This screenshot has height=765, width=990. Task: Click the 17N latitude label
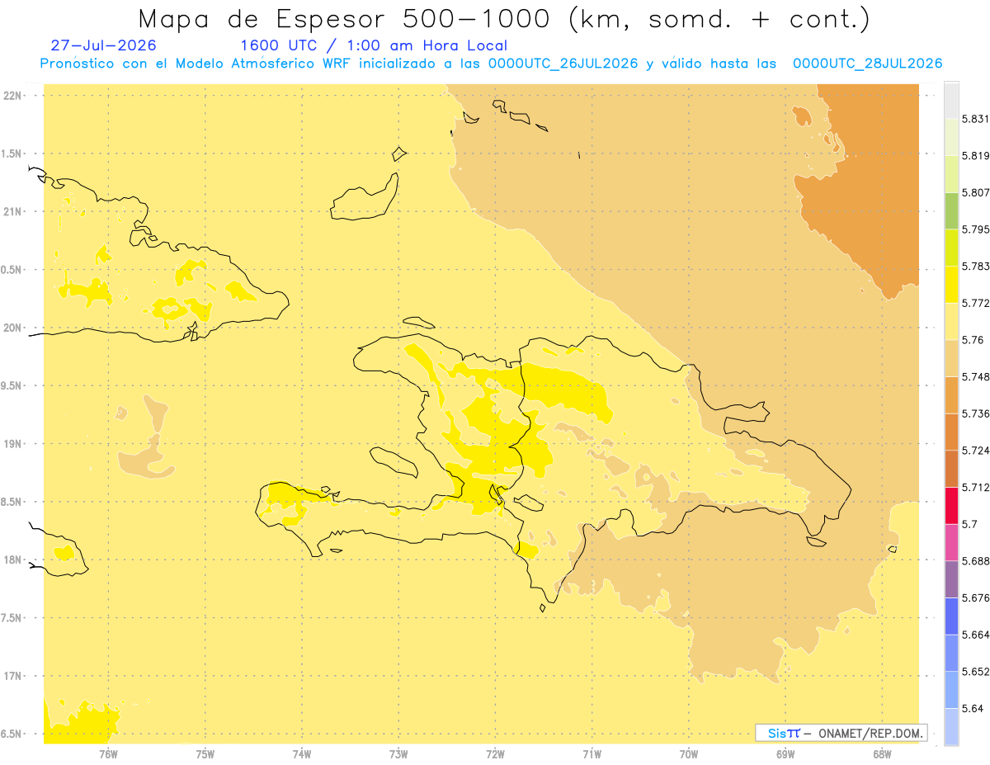12,676
